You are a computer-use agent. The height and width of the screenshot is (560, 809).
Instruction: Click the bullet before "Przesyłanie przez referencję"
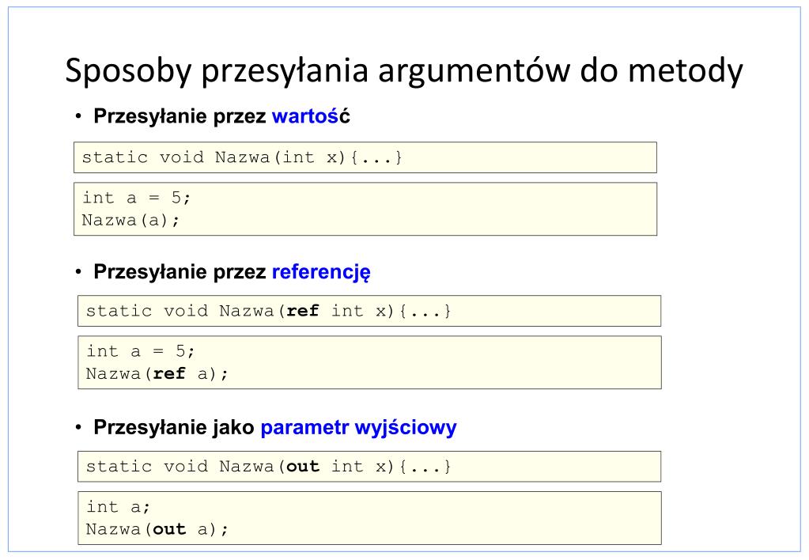tap(78, 271)
